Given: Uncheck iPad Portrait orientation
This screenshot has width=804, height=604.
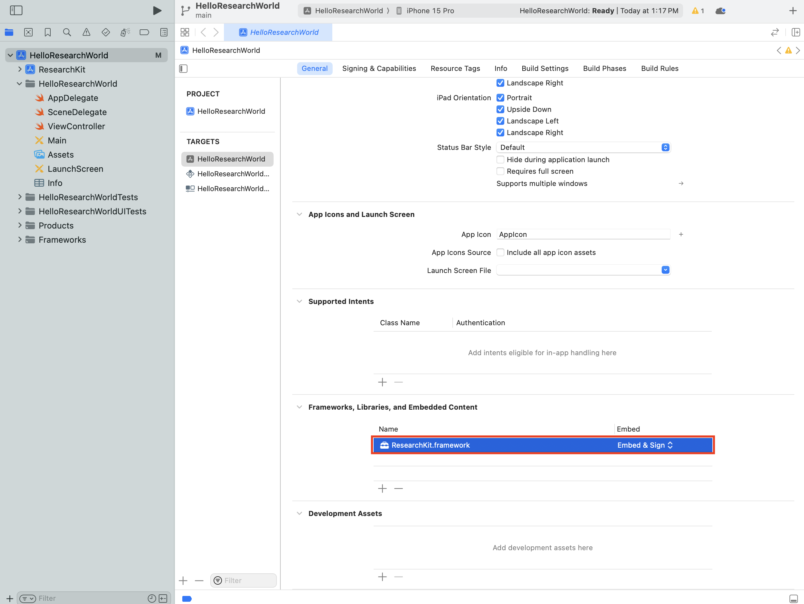Looking at the screenshot, I should click(500, 98).
